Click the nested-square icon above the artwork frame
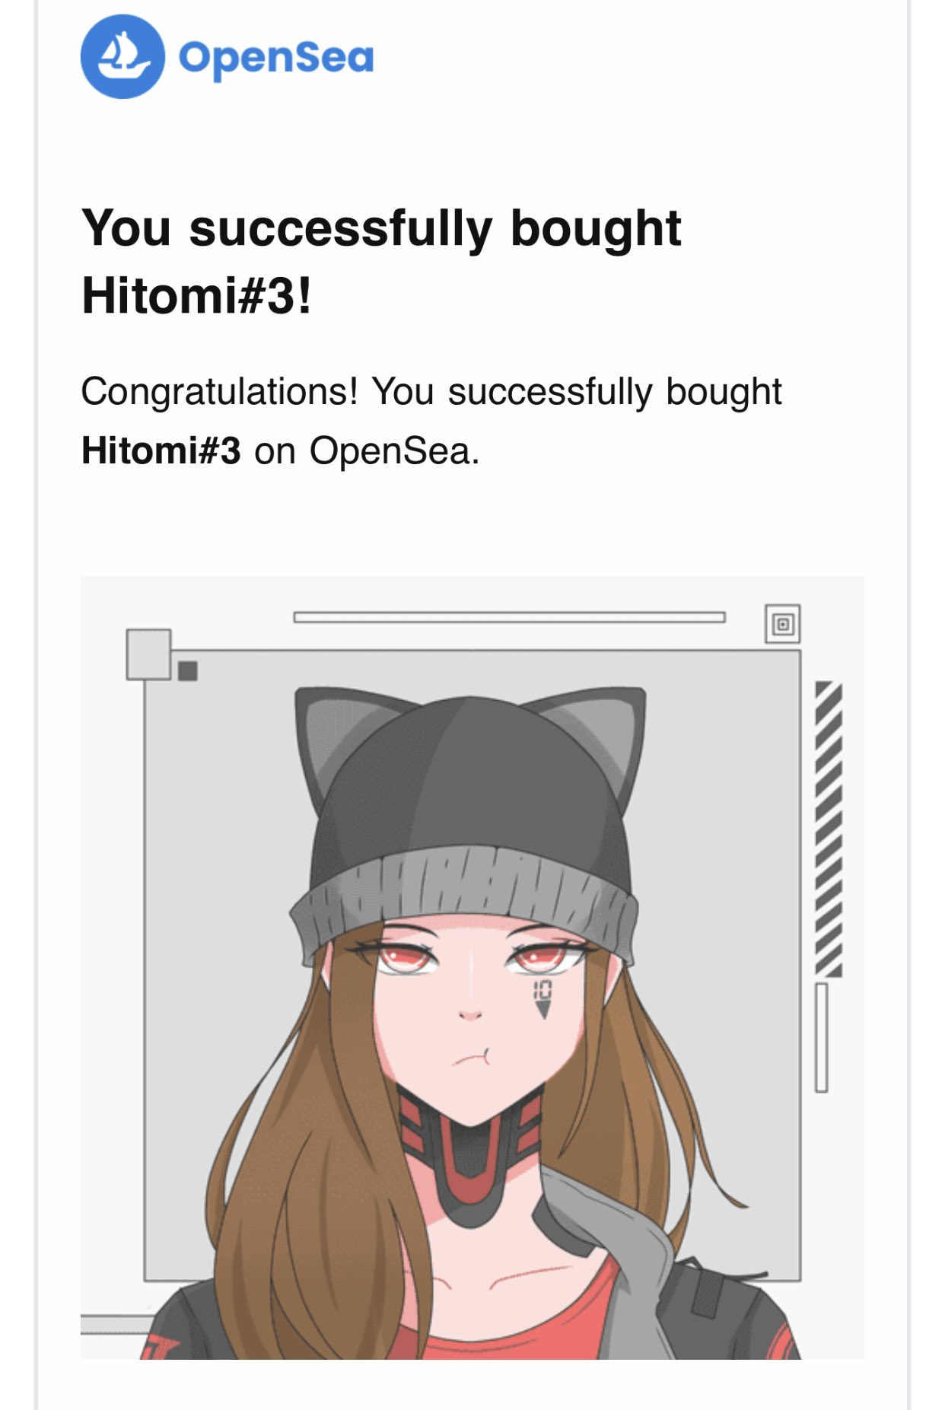Image resolution: width=945 pixels, height=1410 pixels. pyautogui.click(x=782, y=624)
